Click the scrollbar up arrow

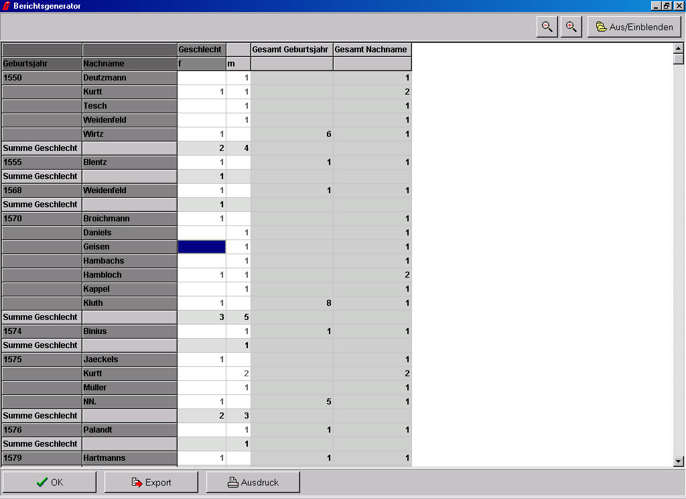pos(679,48)
